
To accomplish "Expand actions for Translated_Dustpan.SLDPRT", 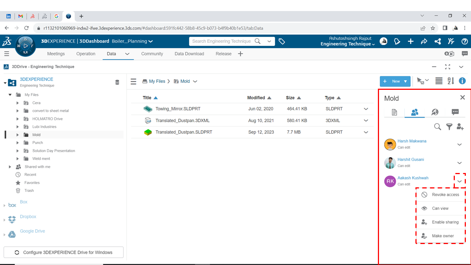I will [366, 132].
